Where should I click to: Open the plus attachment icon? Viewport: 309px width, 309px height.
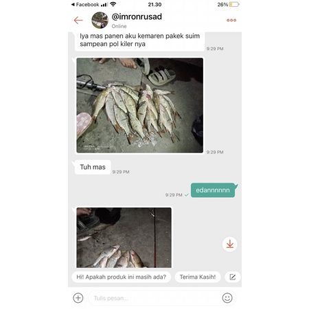click(x=78, y=298)
